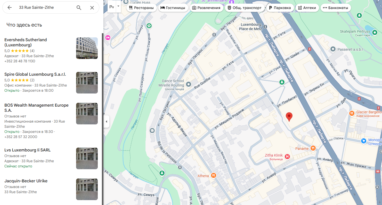Select the school graduation cap map icon
The width and height of the screenshot is (382, 205).
152,131
